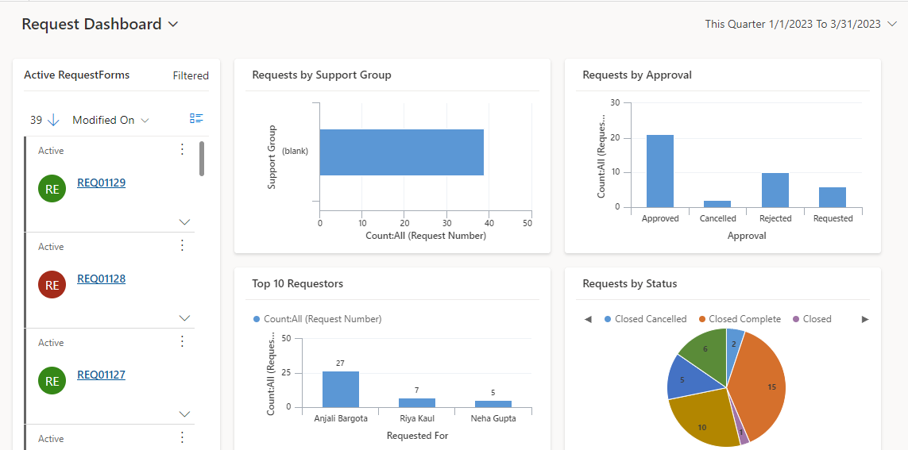This screenshot has width=908, height=450.
Task: Open more options for REQ01129 card
Action: 183,150
